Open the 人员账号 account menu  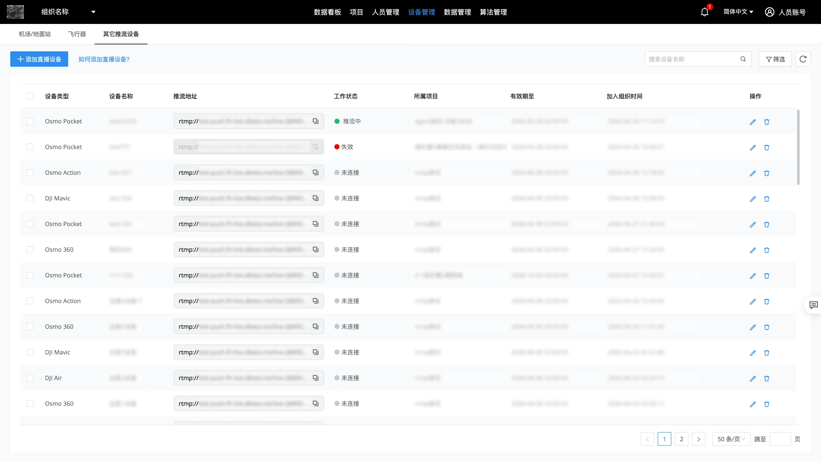pyautogui.click(x=785, y=12)
